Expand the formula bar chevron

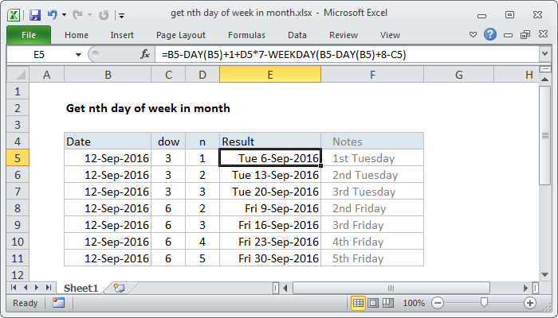pyautogui.click(x=544, y=54)
